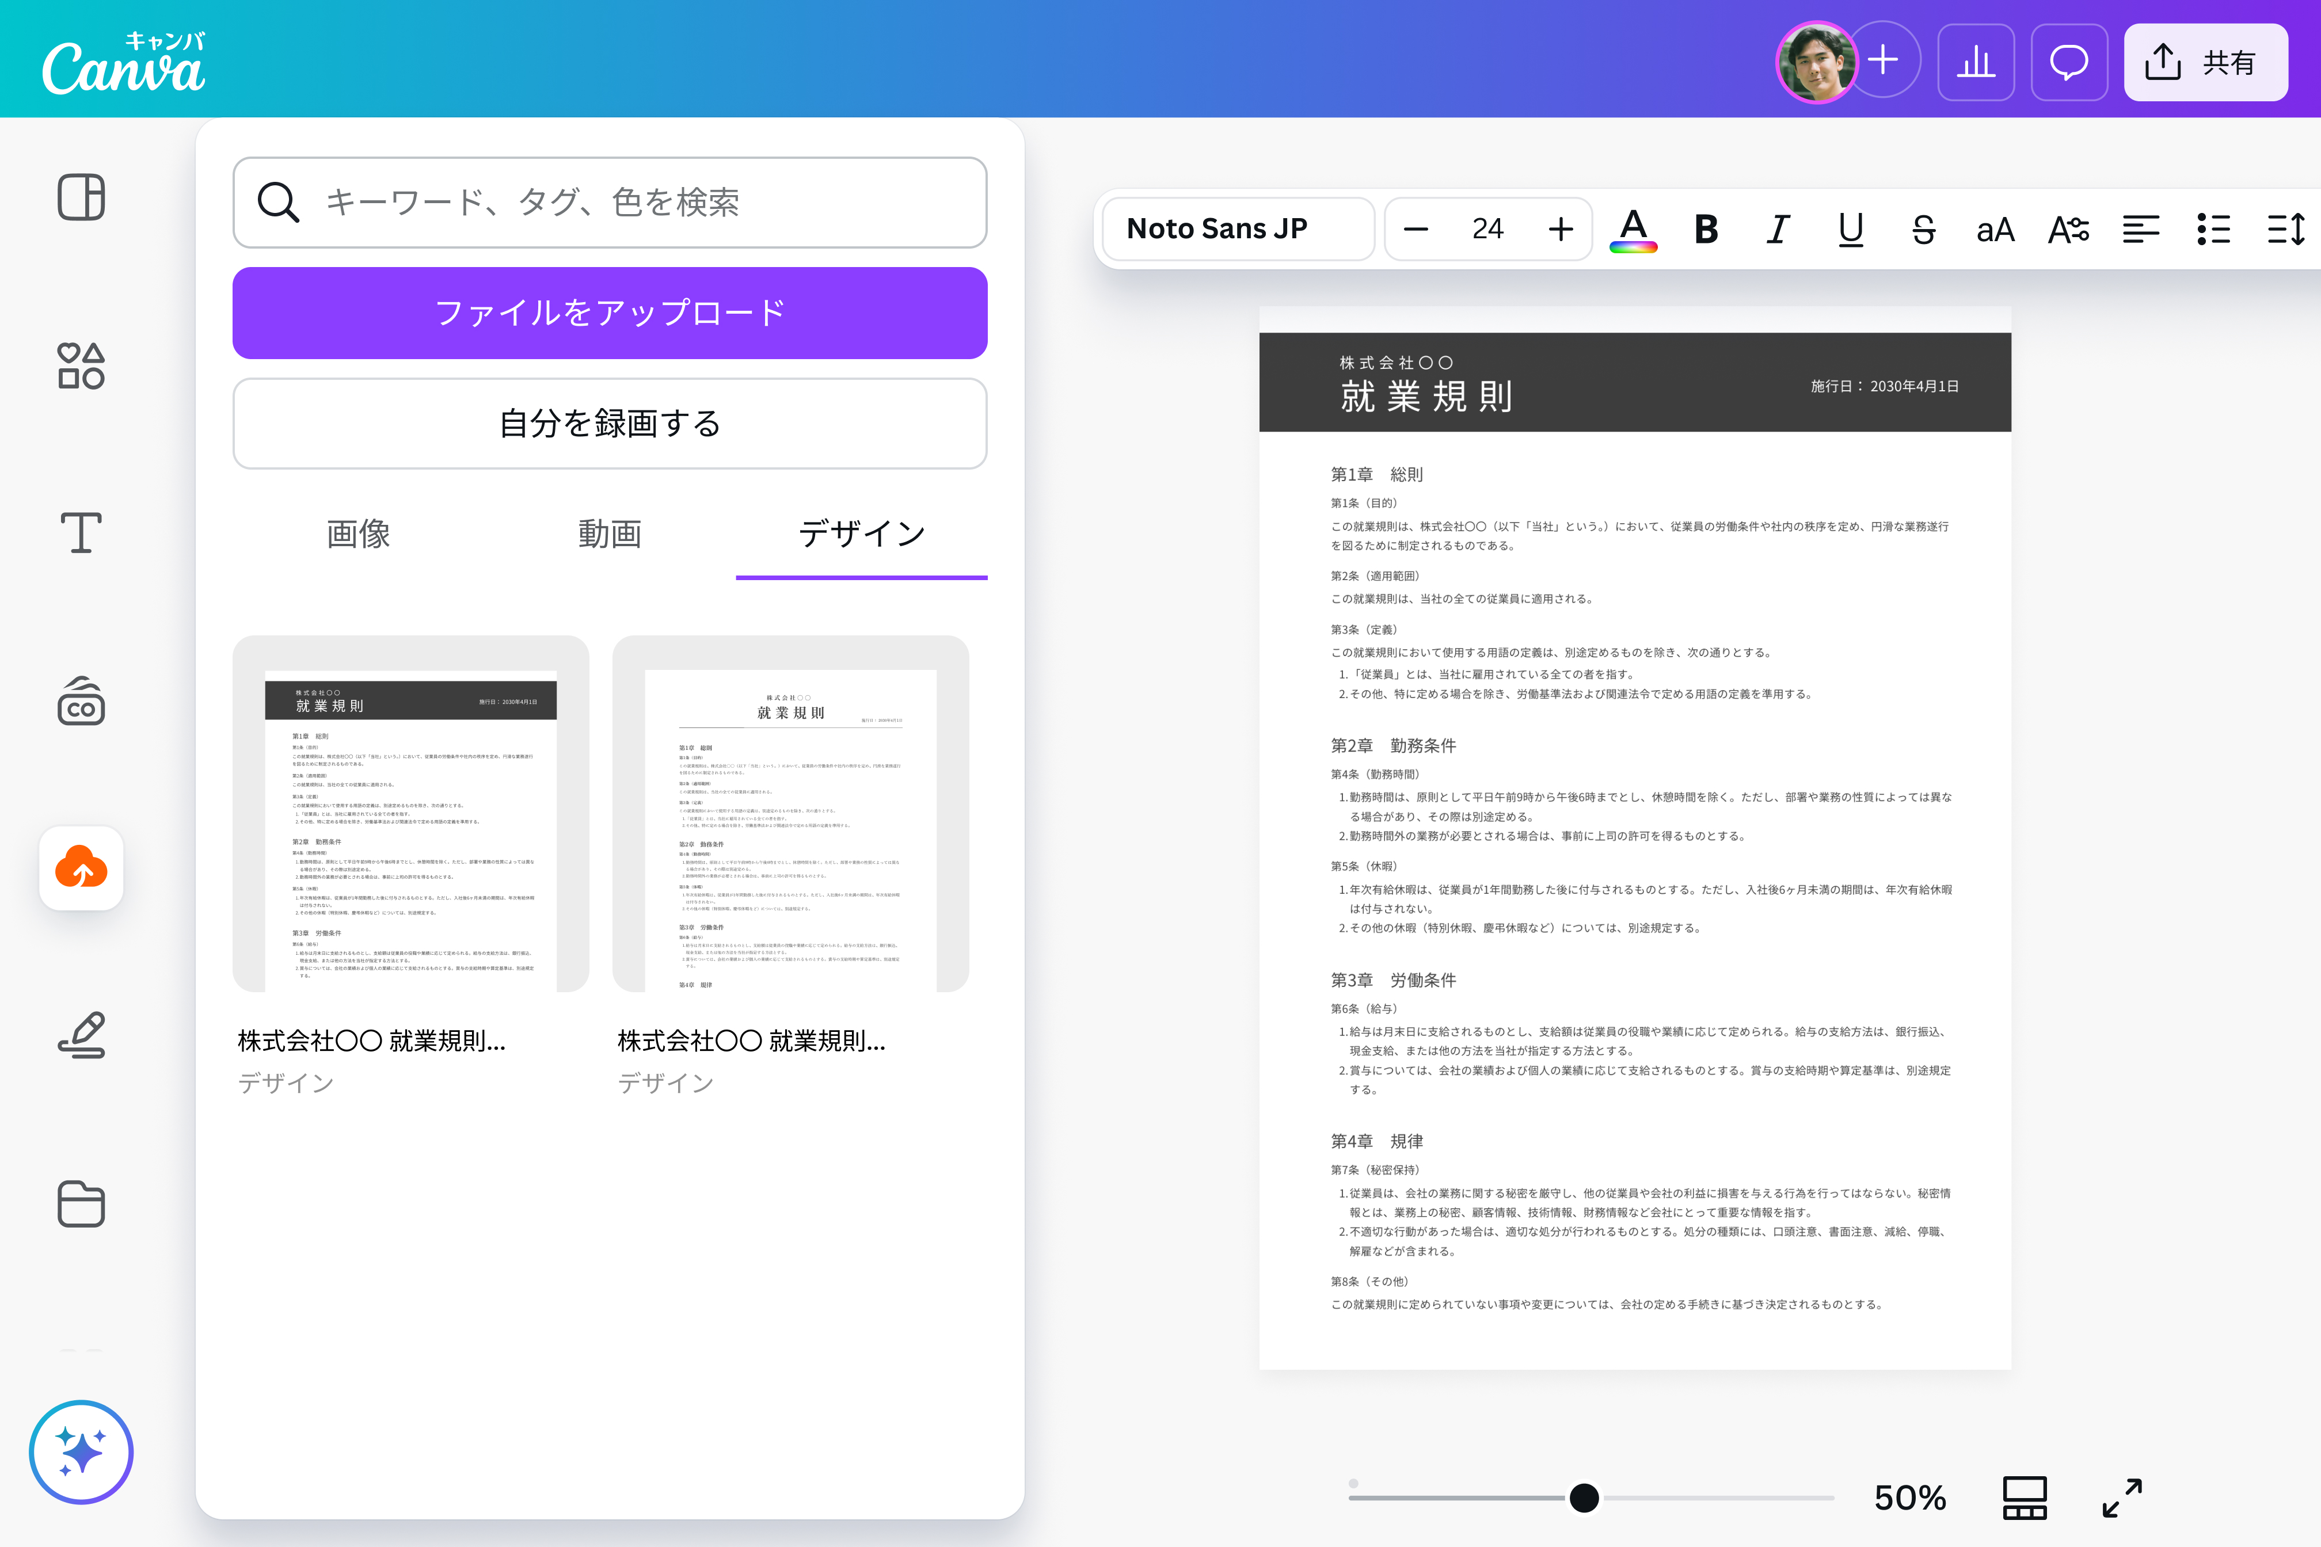Viewport: 2321px width, 1547px height.
Task: Select the 第4章 規律 heading
Action: tap(1376, 1141)
